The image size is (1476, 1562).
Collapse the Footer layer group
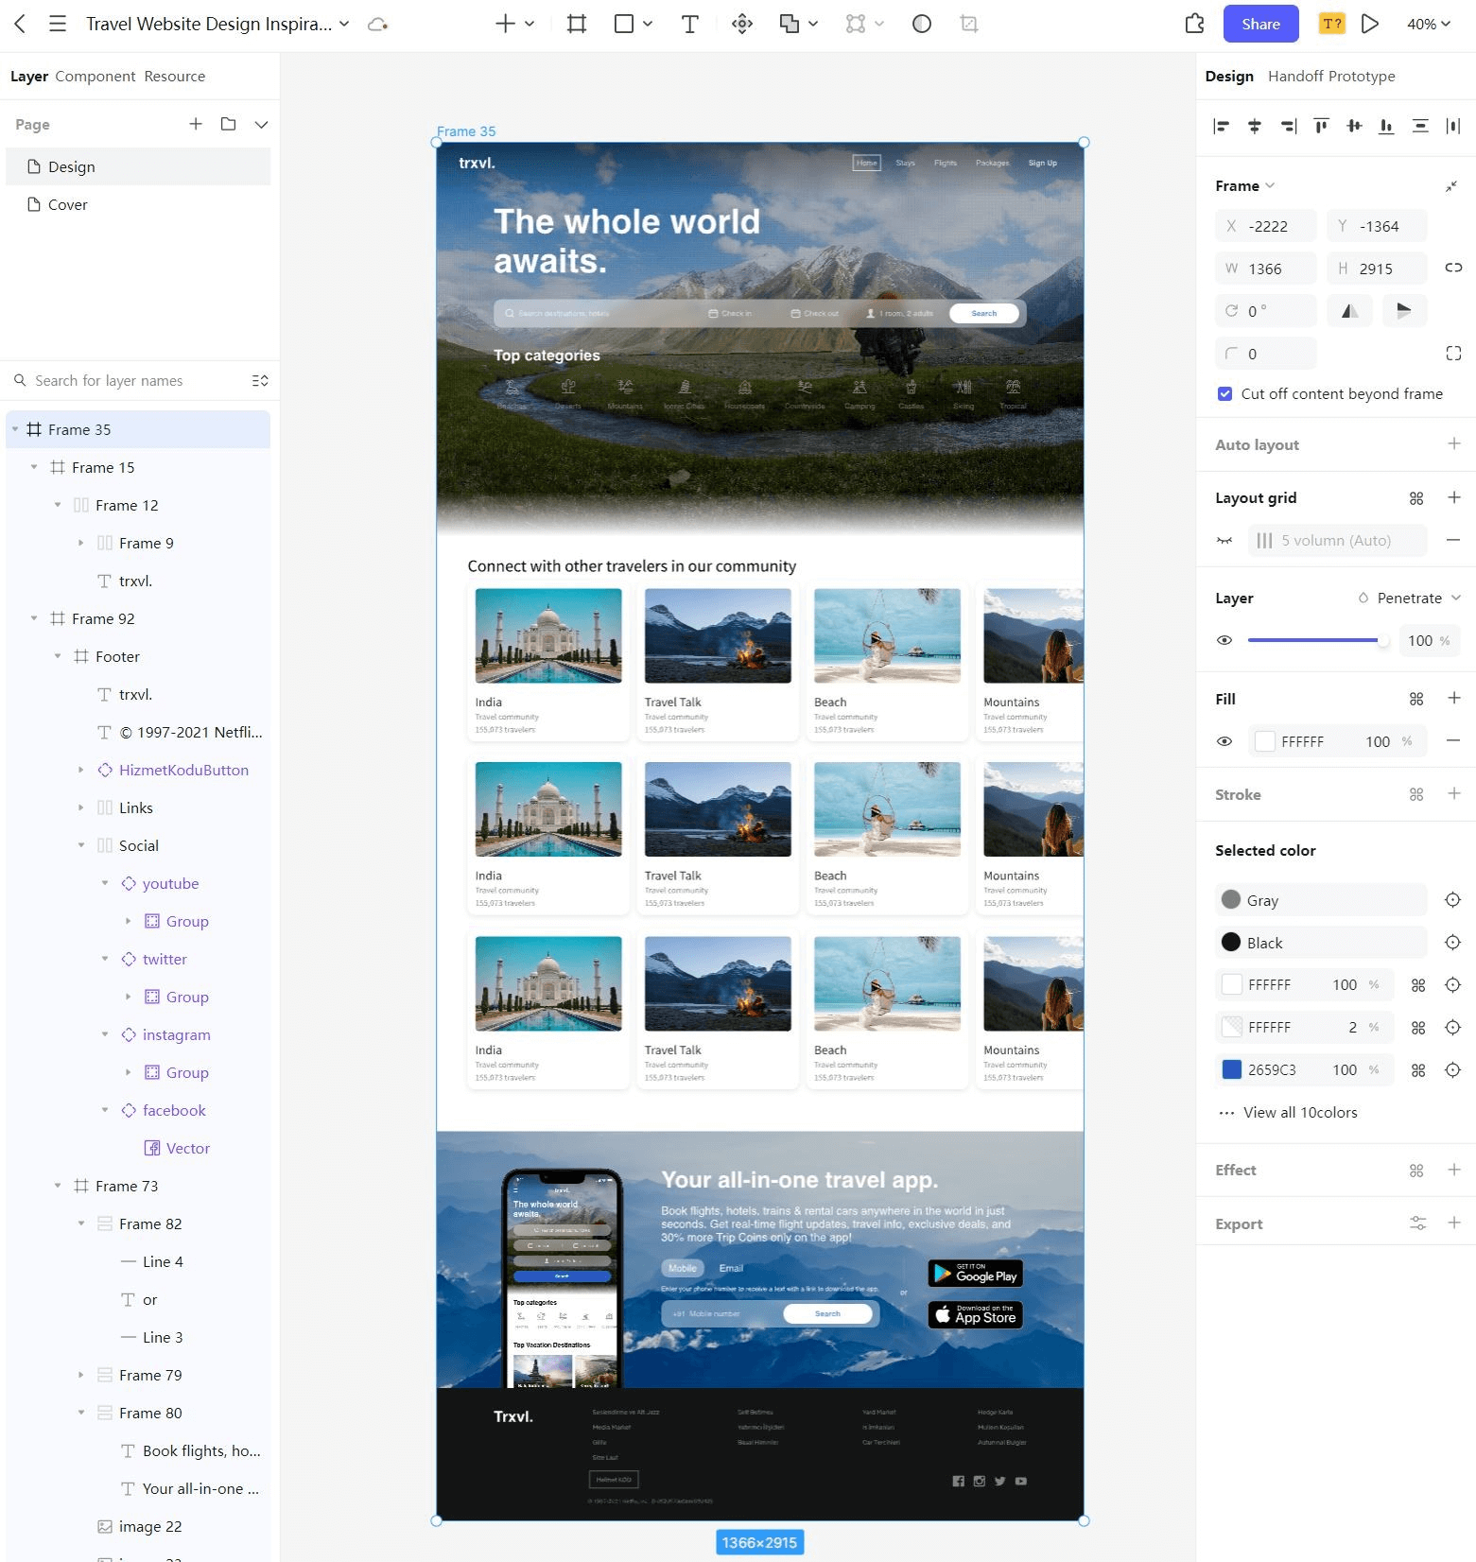(58, 656)
